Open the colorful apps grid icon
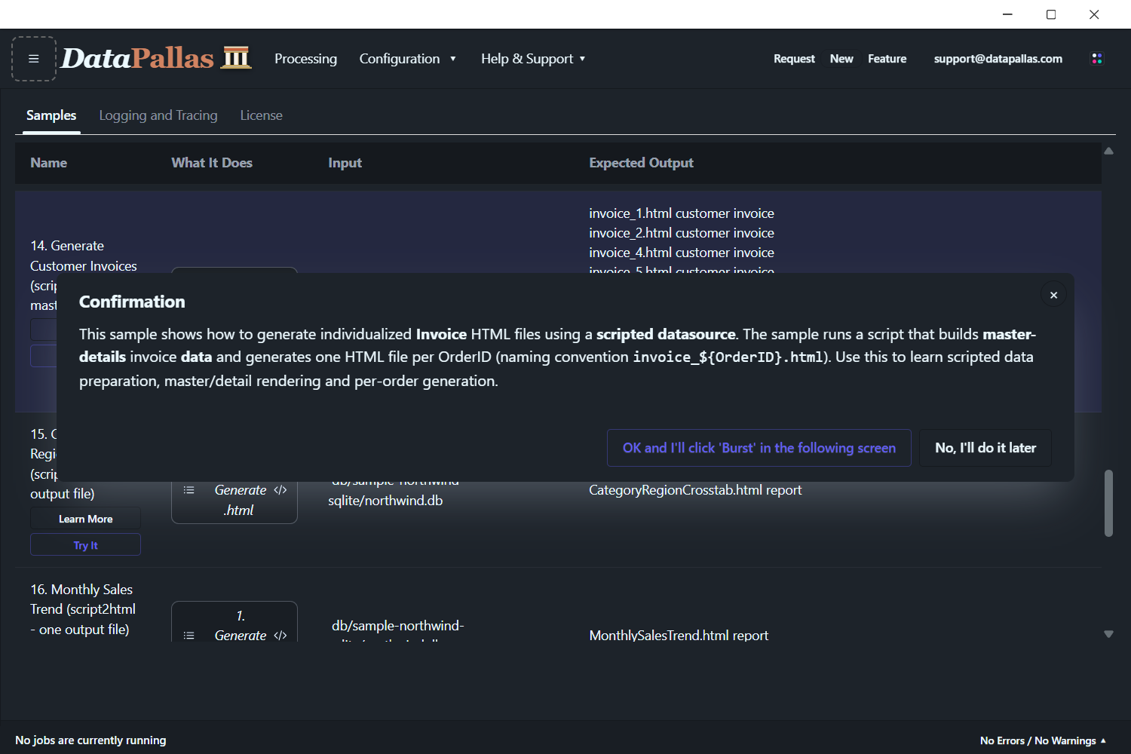Screen dimensions: 1131x754 click(1097, 59)
